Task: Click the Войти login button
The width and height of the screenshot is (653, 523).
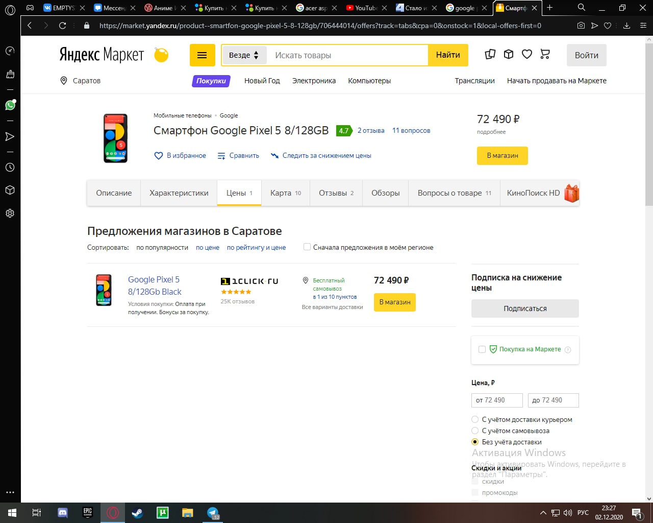Action: [587, 55]
